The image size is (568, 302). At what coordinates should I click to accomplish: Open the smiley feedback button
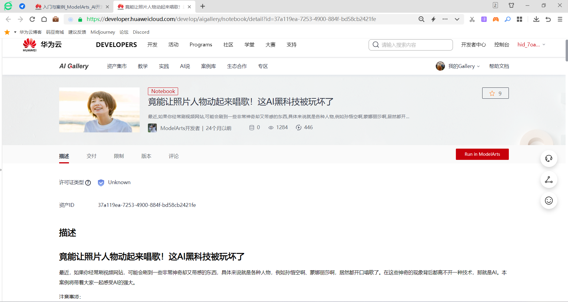click(549, 201)
